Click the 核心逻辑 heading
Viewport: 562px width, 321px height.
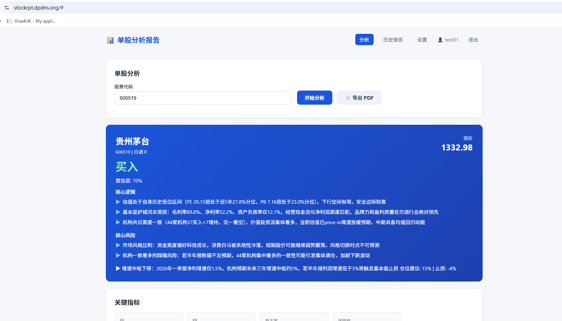pyautogui.click(x=126, y=192)
